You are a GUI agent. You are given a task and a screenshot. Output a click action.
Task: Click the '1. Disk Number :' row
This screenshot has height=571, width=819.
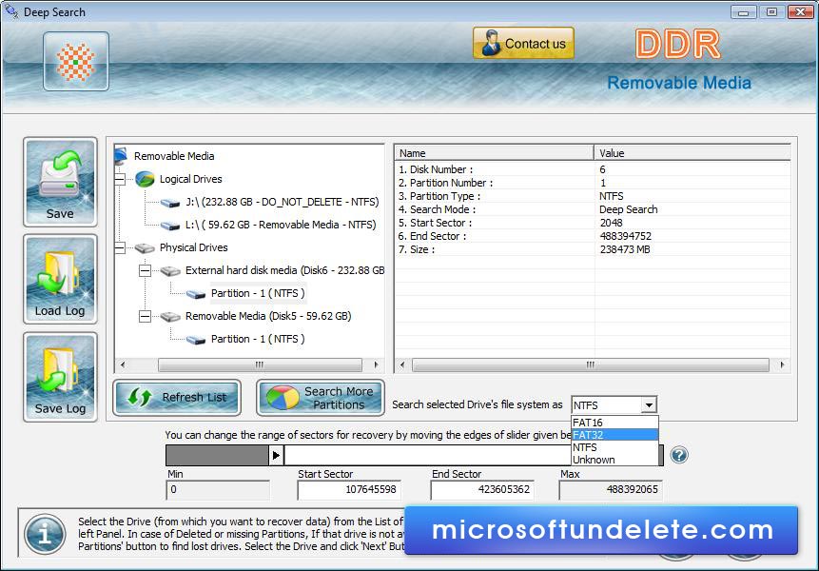click(593, 169)
